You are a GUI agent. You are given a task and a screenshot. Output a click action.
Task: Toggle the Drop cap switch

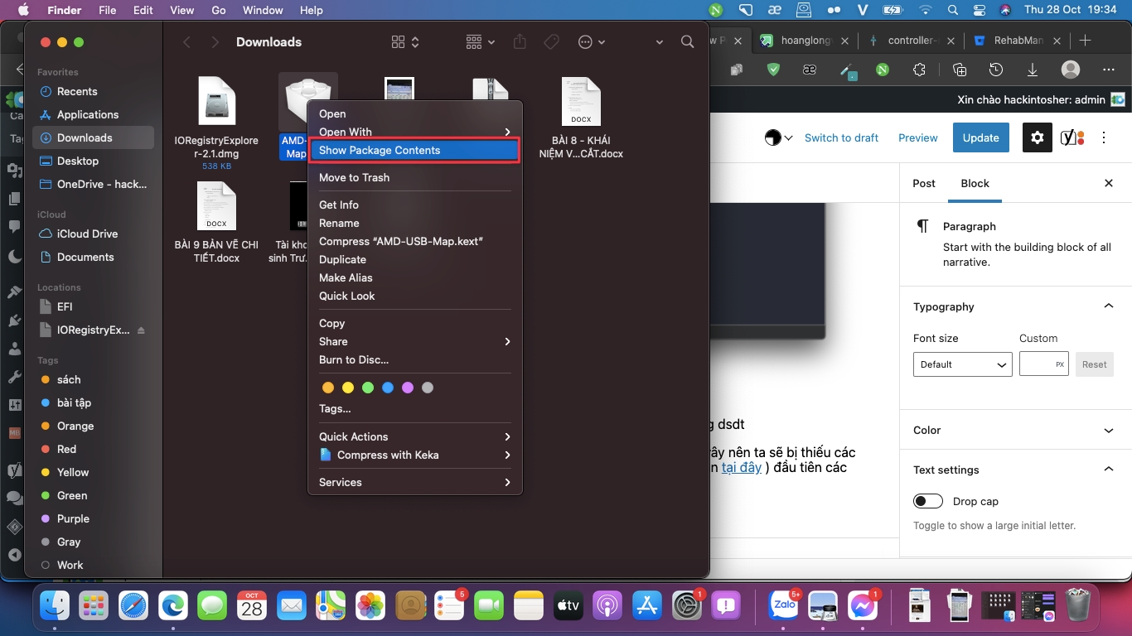(928, 501)
